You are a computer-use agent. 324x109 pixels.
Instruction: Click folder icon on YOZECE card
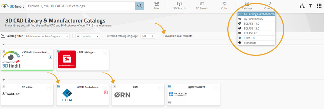(x=170, y=86)
